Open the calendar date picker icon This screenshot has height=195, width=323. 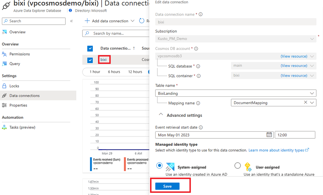tap(269, 135)
